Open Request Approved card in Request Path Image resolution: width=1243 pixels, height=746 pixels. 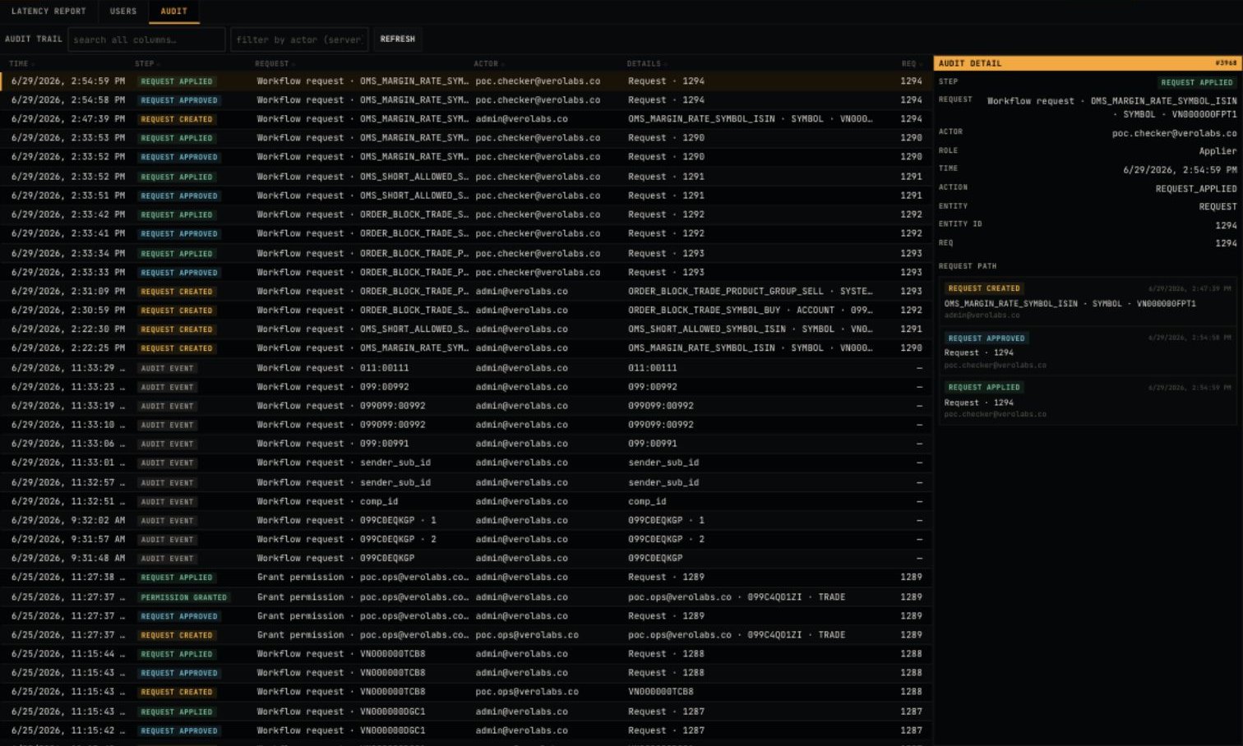(x=1088, y=351)
